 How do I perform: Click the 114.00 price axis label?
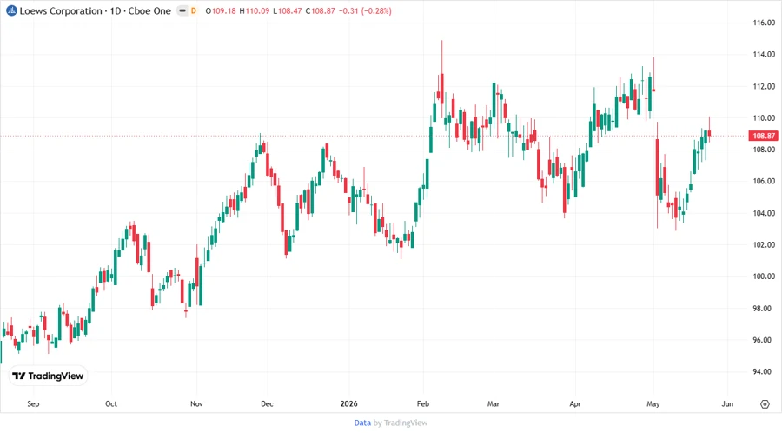(764, 55)
